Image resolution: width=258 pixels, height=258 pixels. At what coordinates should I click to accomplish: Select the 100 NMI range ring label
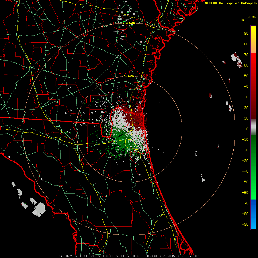point(129,23)
